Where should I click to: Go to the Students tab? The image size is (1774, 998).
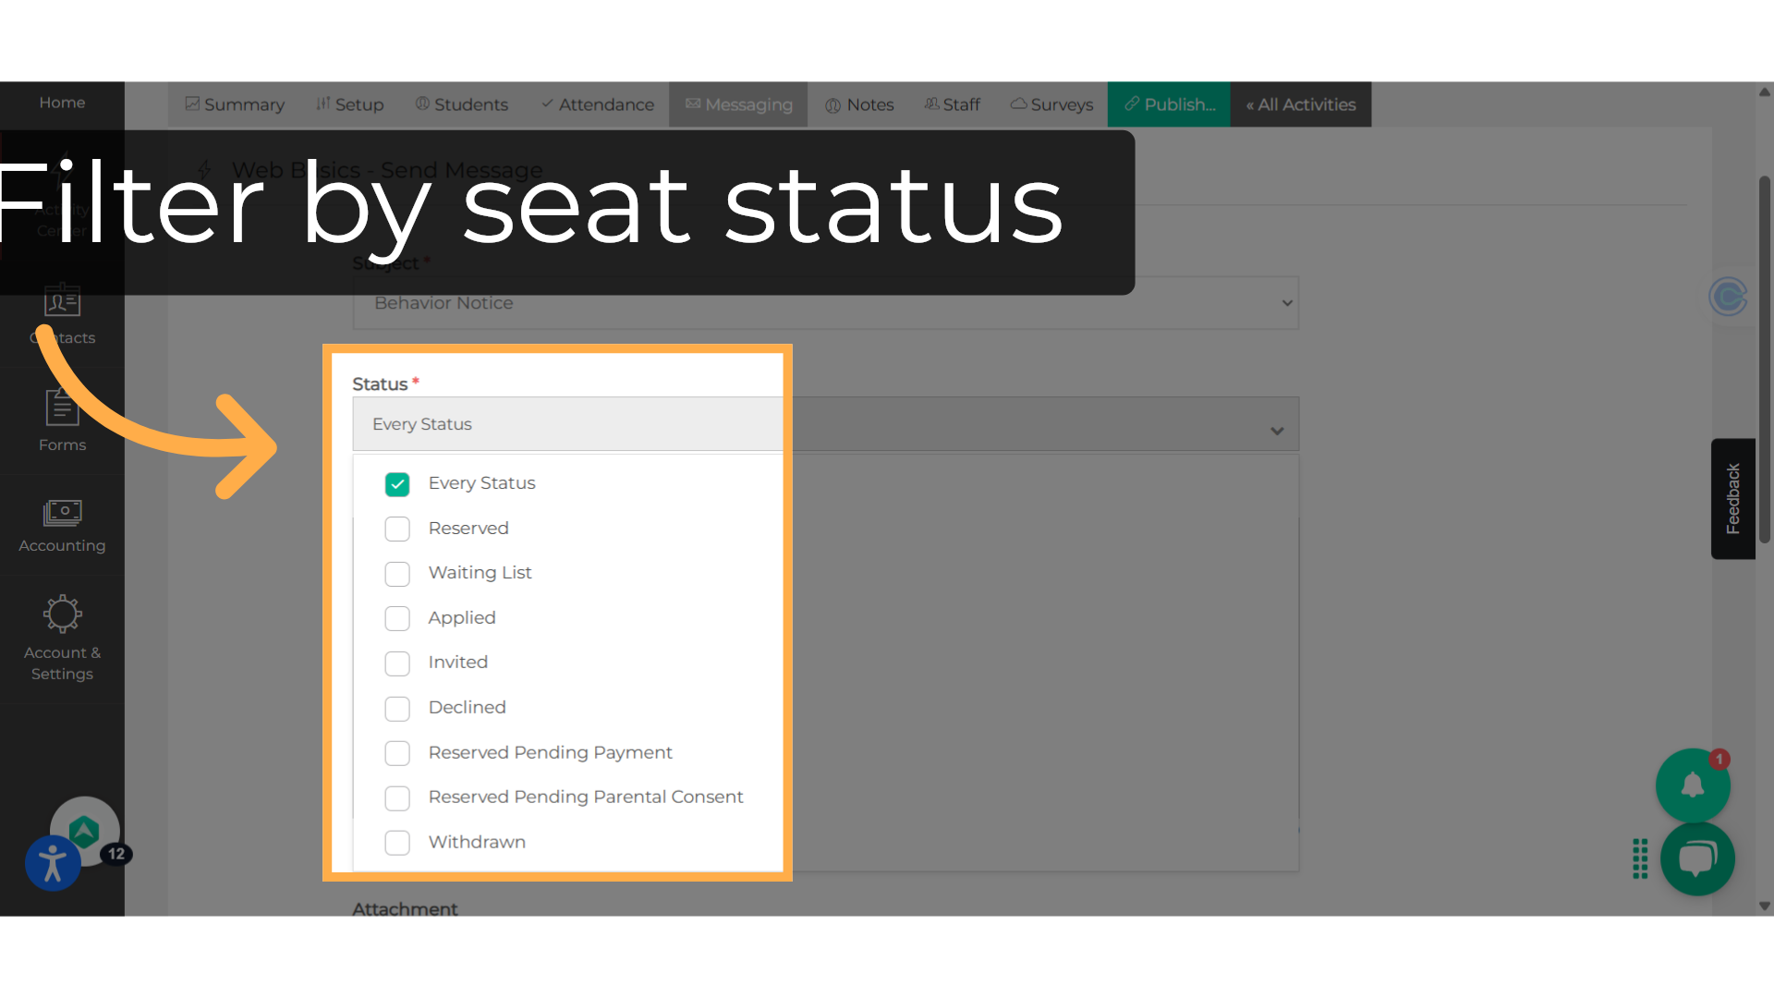click(462, 104)
